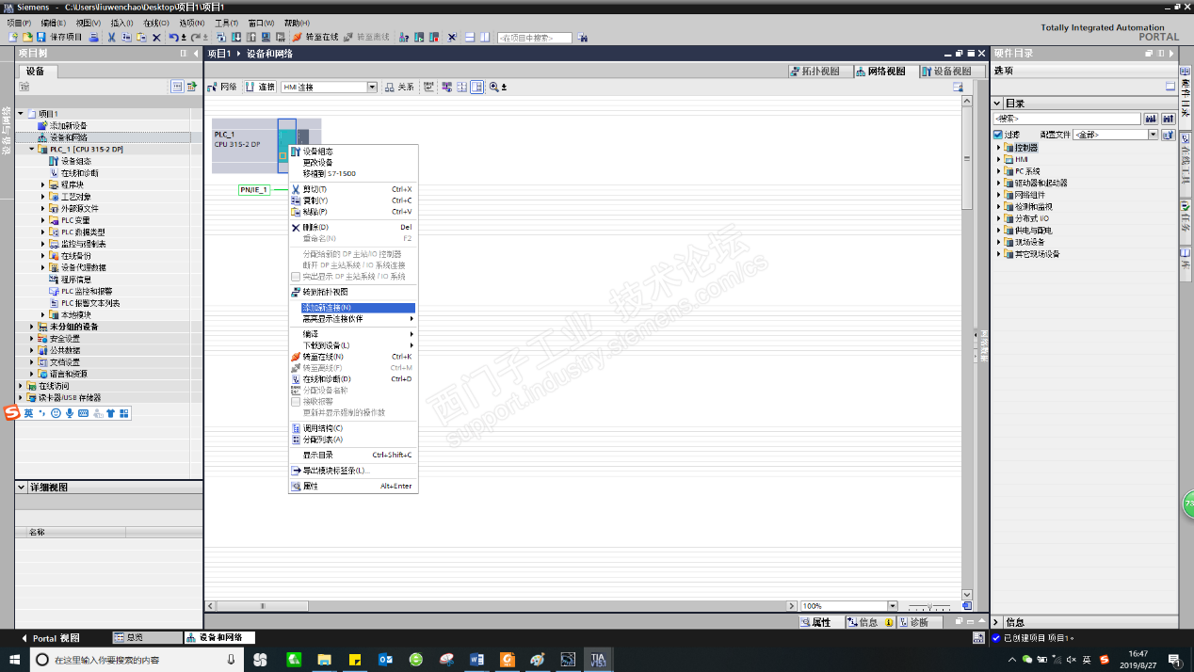This screenshot has height=672, width=1194.
Task: Expand 分布式 I/O folder in hardware catalog
Action: (x=998, y=218)
